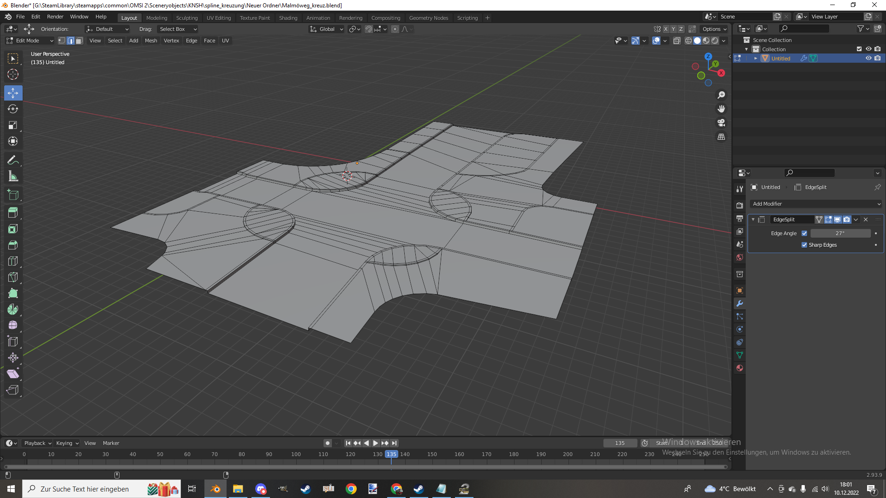Toggle the Edge Angle checkbox

tap(804, 233)
